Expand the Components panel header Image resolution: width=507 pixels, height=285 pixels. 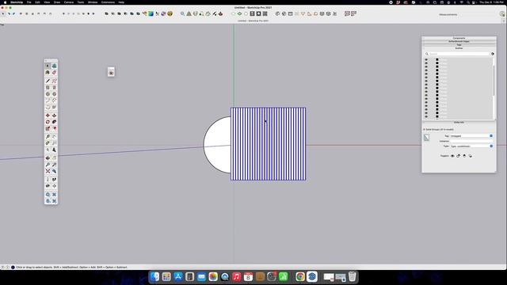459,38
